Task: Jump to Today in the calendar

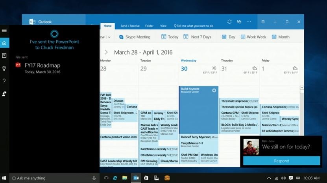Action: click(x=170, y=37)
